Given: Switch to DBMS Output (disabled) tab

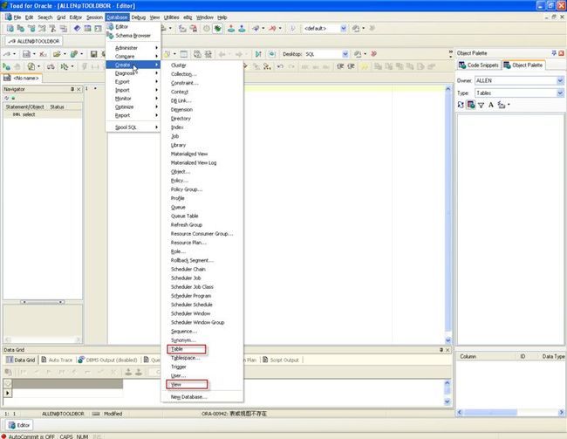Looking at the screenshot, I should 108,360.
